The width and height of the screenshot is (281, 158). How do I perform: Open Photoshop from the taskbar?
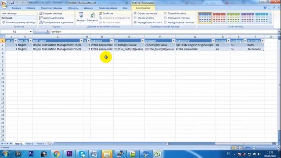(x=31, y=154)
